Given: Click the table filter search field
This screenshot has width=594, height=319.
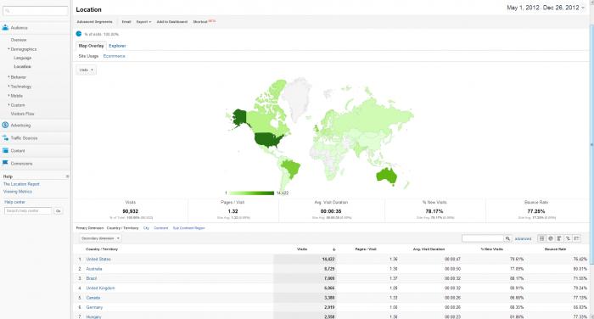Looking at the screenshot, I should pos(483,238).
